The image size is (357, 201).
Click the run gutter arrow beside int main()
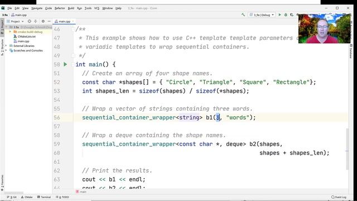tap(65, 65)
